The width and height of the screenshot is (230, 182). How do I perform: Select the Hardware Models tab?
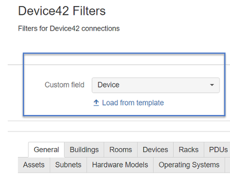click(120, 165)
